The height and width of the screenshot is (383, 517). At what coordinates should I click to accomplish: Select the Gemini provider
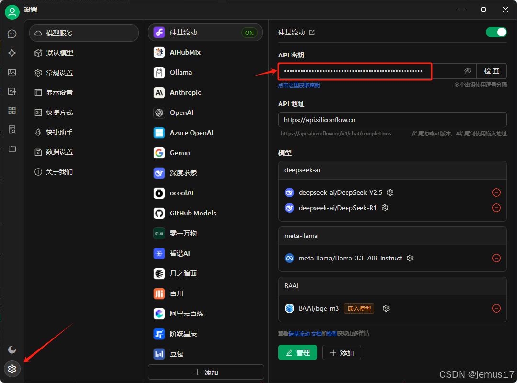205,153
